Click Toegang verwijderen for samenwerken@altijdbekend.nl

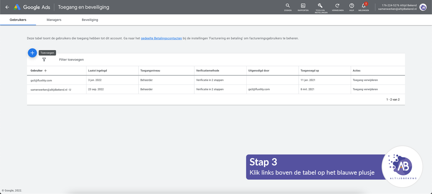365,89
